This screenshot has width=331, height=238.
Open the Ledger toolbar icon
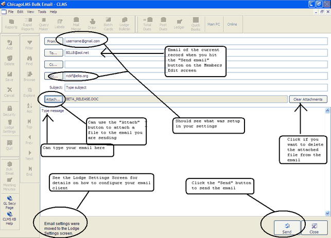180,24
